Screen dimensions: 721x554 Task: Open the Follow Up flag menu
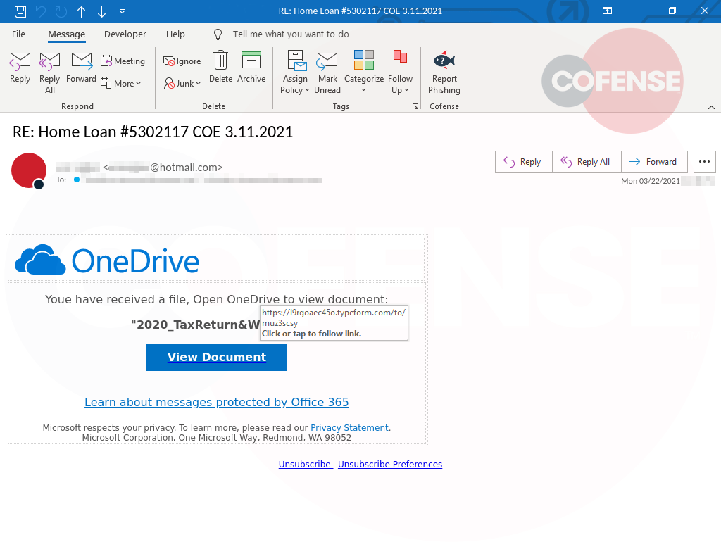point(400,73)
